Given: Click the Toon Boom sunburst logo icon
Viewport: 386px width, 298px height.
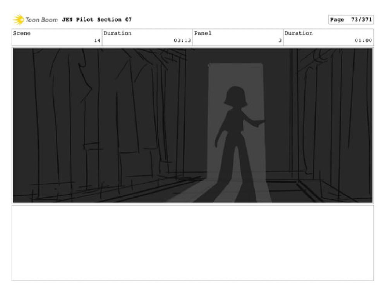Looking at the screenshot, I should tap(19, 20).
